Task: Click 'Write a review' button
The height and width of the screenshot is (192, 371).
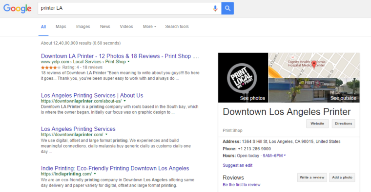Action: pos(312,177)
